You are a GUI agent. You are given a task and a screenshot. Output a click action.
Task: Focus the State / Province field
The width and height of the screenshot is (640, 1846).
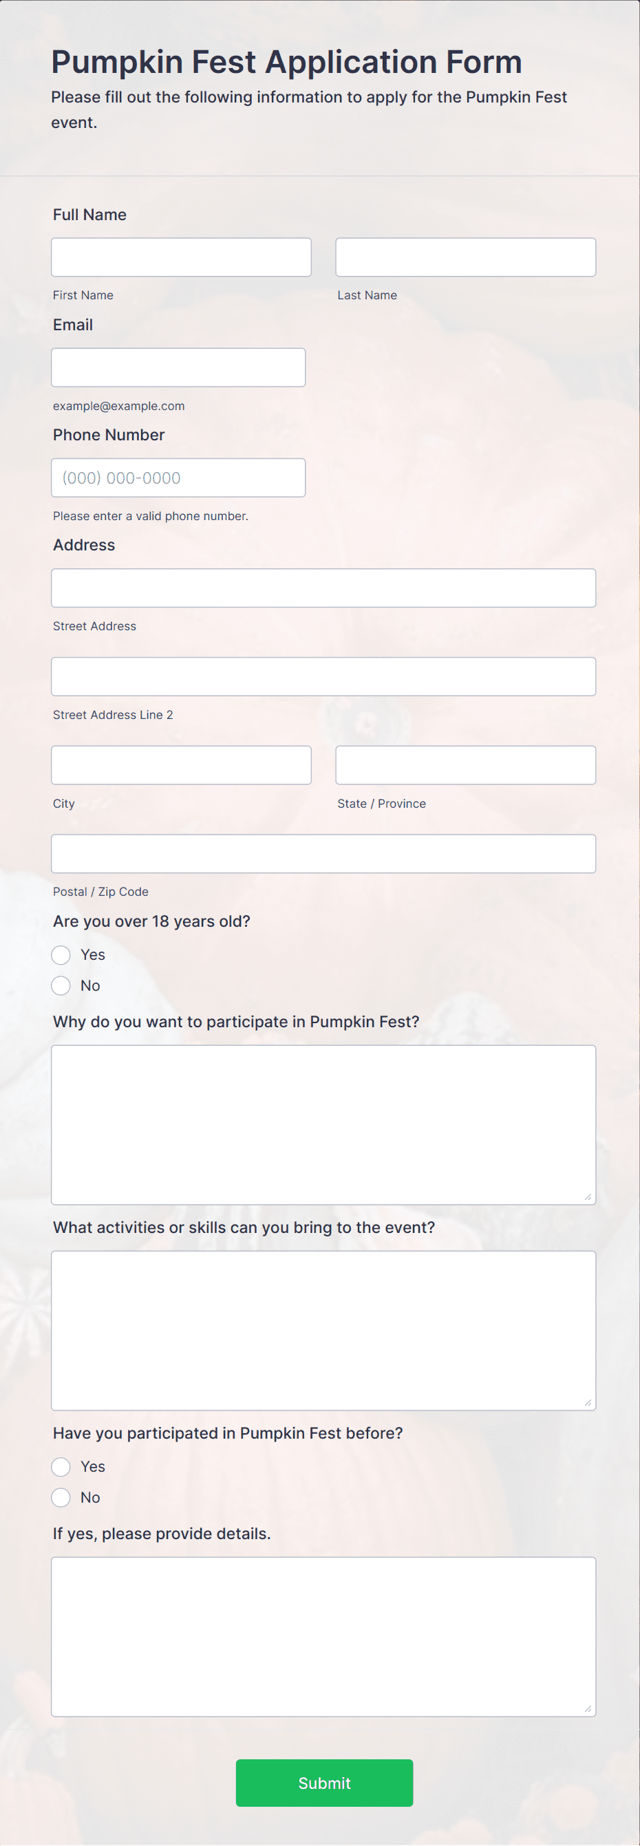click(x=465, y=764)
